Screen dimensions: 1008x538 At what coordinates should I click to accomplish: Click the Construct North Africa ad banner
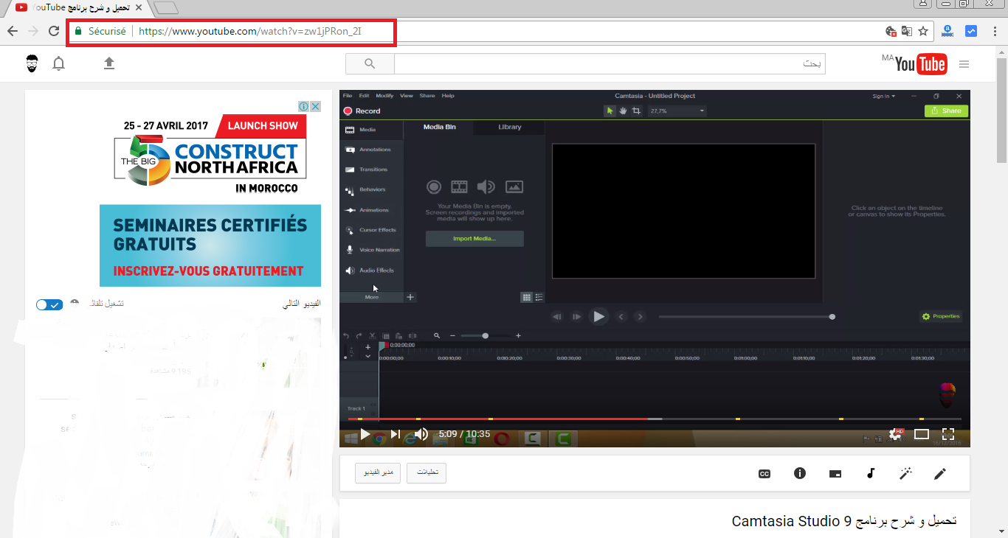coord(210,156)
